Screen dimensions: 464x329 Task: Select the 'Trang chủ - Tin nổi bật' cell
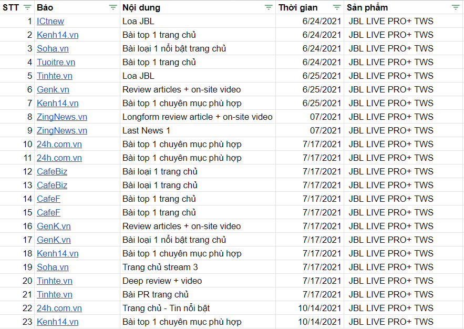click(198, 308)
